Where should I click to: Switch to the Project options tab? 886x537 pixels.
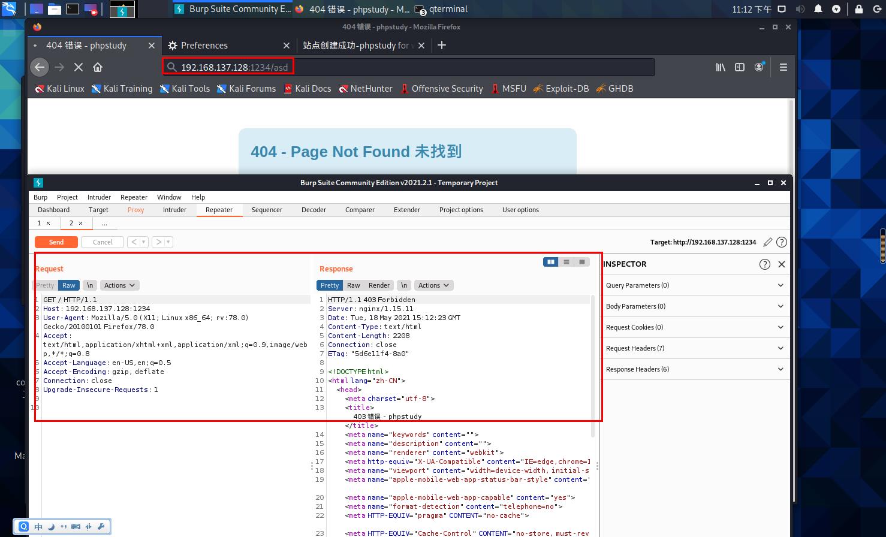[461, 210]
